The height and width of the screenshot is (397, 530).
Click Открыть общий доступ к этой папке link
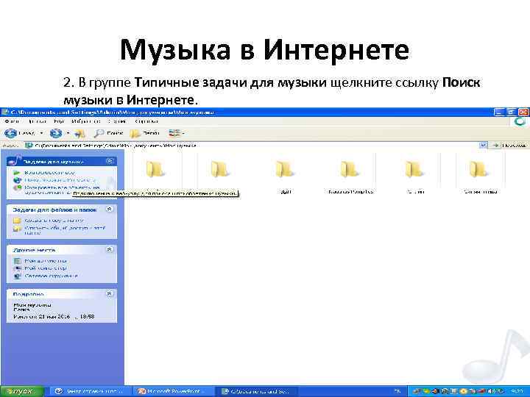[65, 230]
